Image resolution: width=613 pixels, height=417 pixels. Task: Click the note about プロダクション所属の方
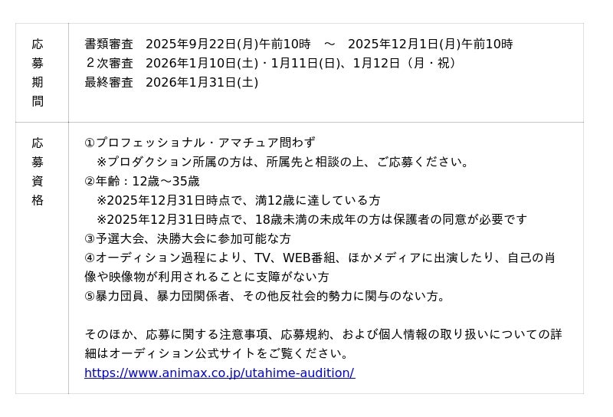282,162
